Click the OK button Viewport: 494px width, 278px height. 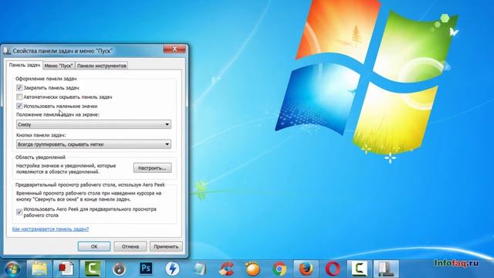tap(94, 246)
